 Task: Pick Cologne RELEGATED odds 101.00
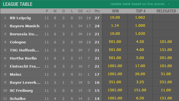(166, 42)
